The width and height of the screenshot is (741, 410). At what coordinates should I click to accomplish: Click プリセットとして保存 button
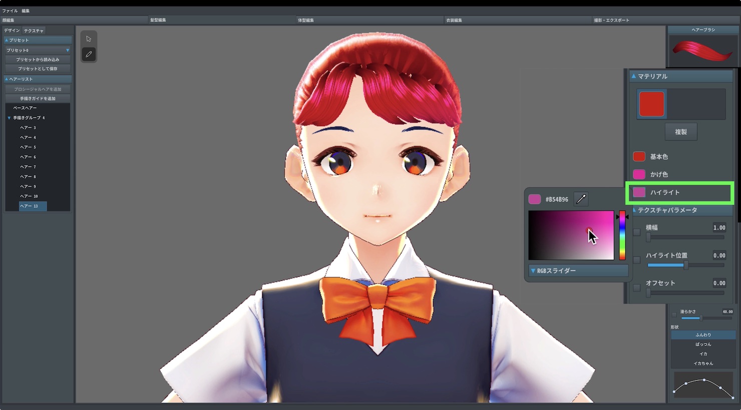pyautogui.click(x=38, y=69)
